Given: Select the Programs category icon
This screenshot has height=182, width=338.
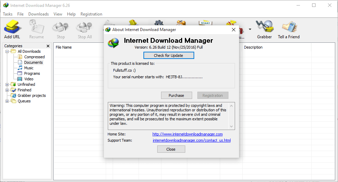Looking at the screenshot, I should coord(20,73).
